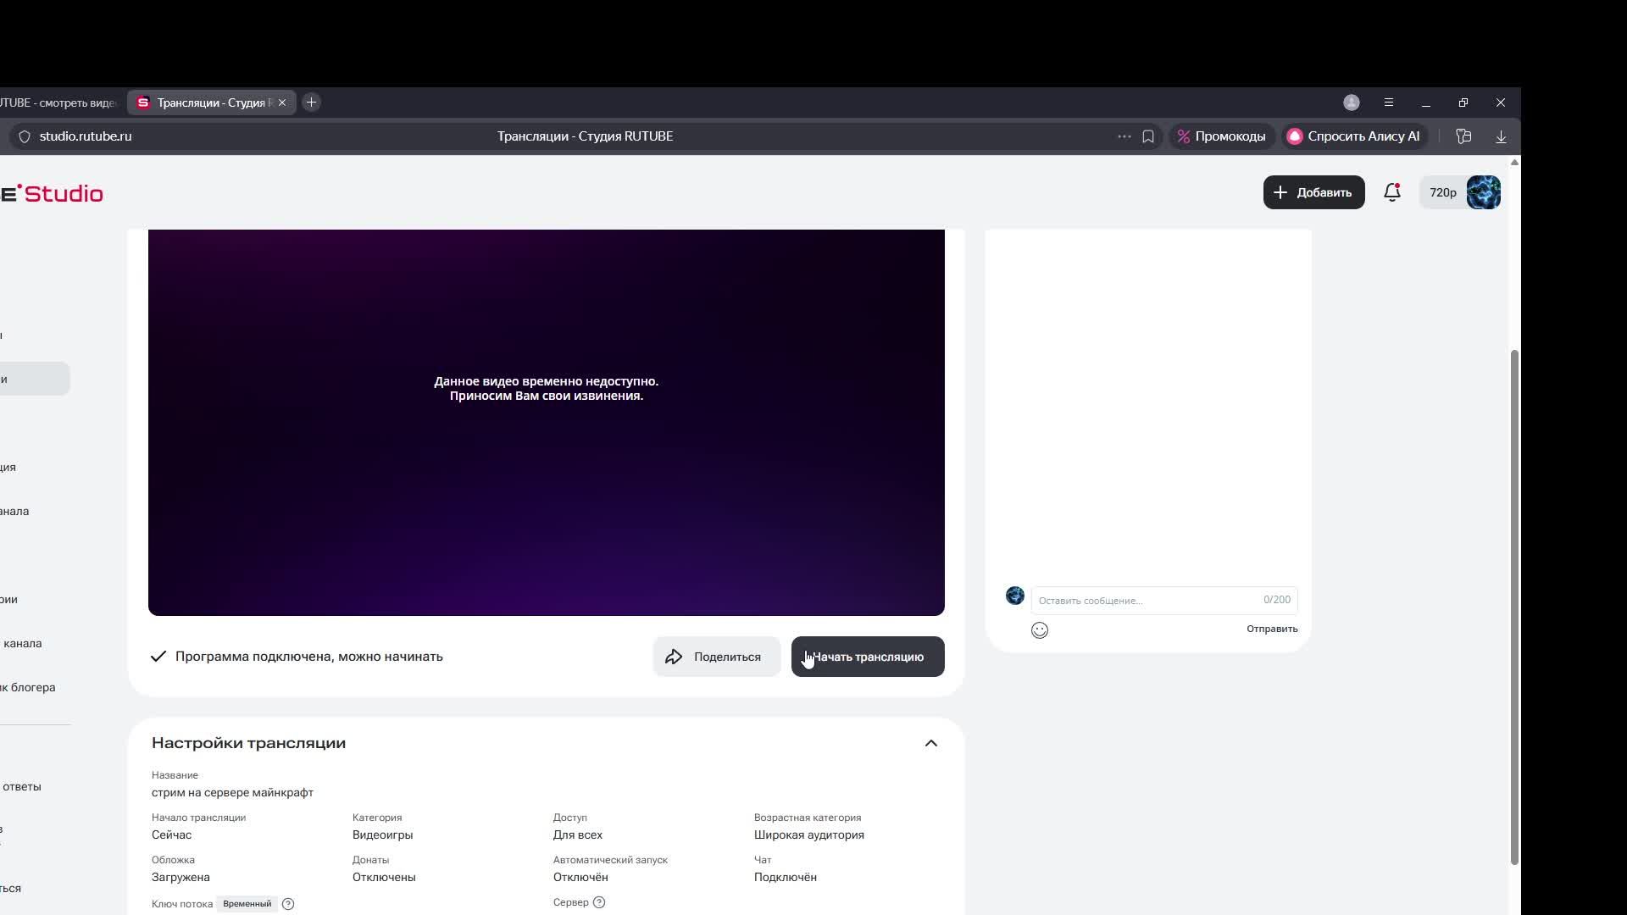Viewport: 1627px width, 915px height.
Task: Switch to the RUTUBE - смотреть видео tab
Action: click(59, 103)
